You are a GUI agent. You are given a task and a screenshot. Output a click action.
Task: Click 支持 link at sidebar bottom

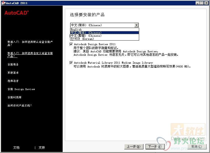(42, 148)
